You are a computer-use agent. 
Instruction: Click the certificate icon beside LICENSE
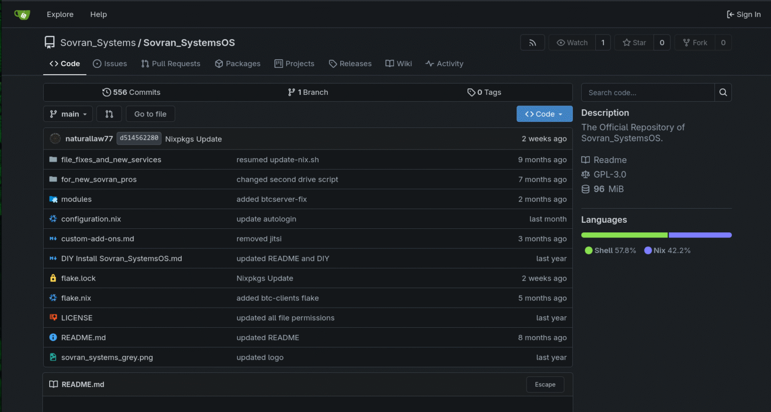point(53,318)
